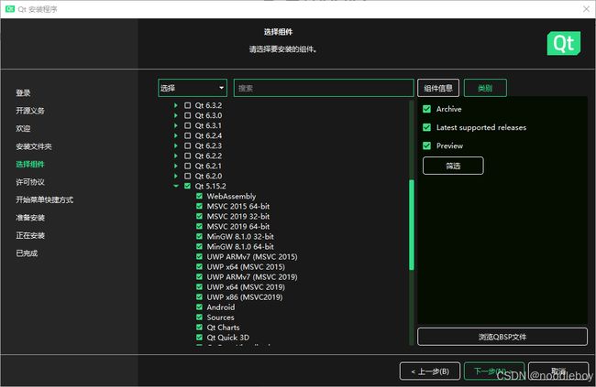Collapse the Qt 5.15.2 tree node
Screen dimensions: 596x387
[176, 186]
